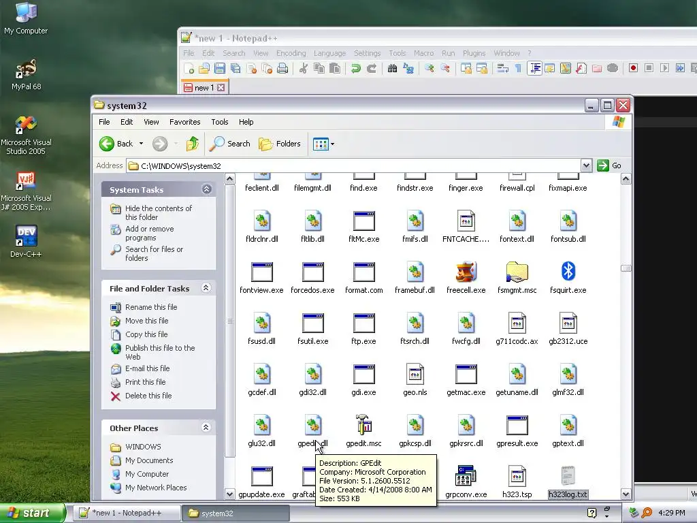Click 'Rename this file' task link

pyautogui.click(x=151, y=307)
